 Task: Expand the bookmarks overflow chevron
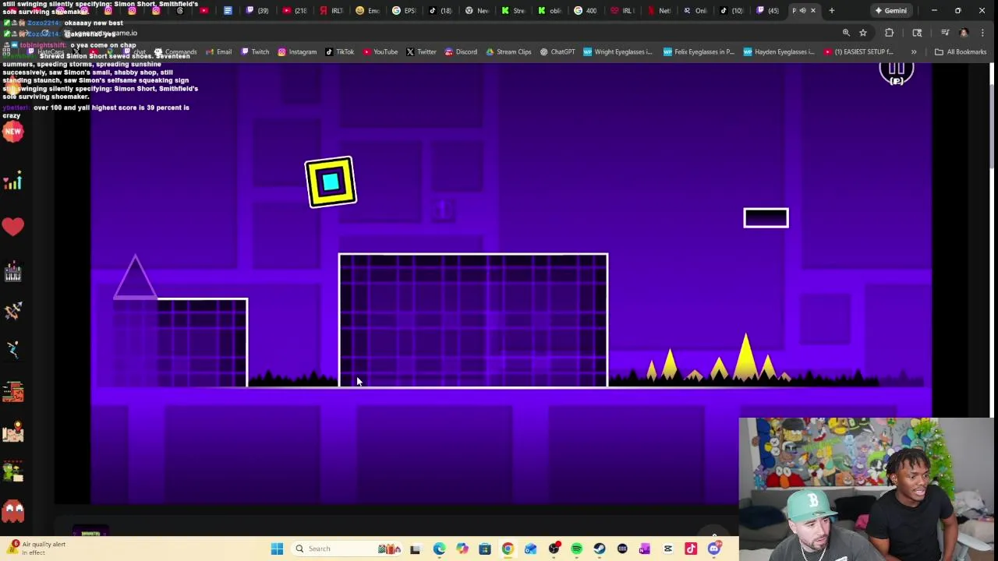click(x=914, y=52)
